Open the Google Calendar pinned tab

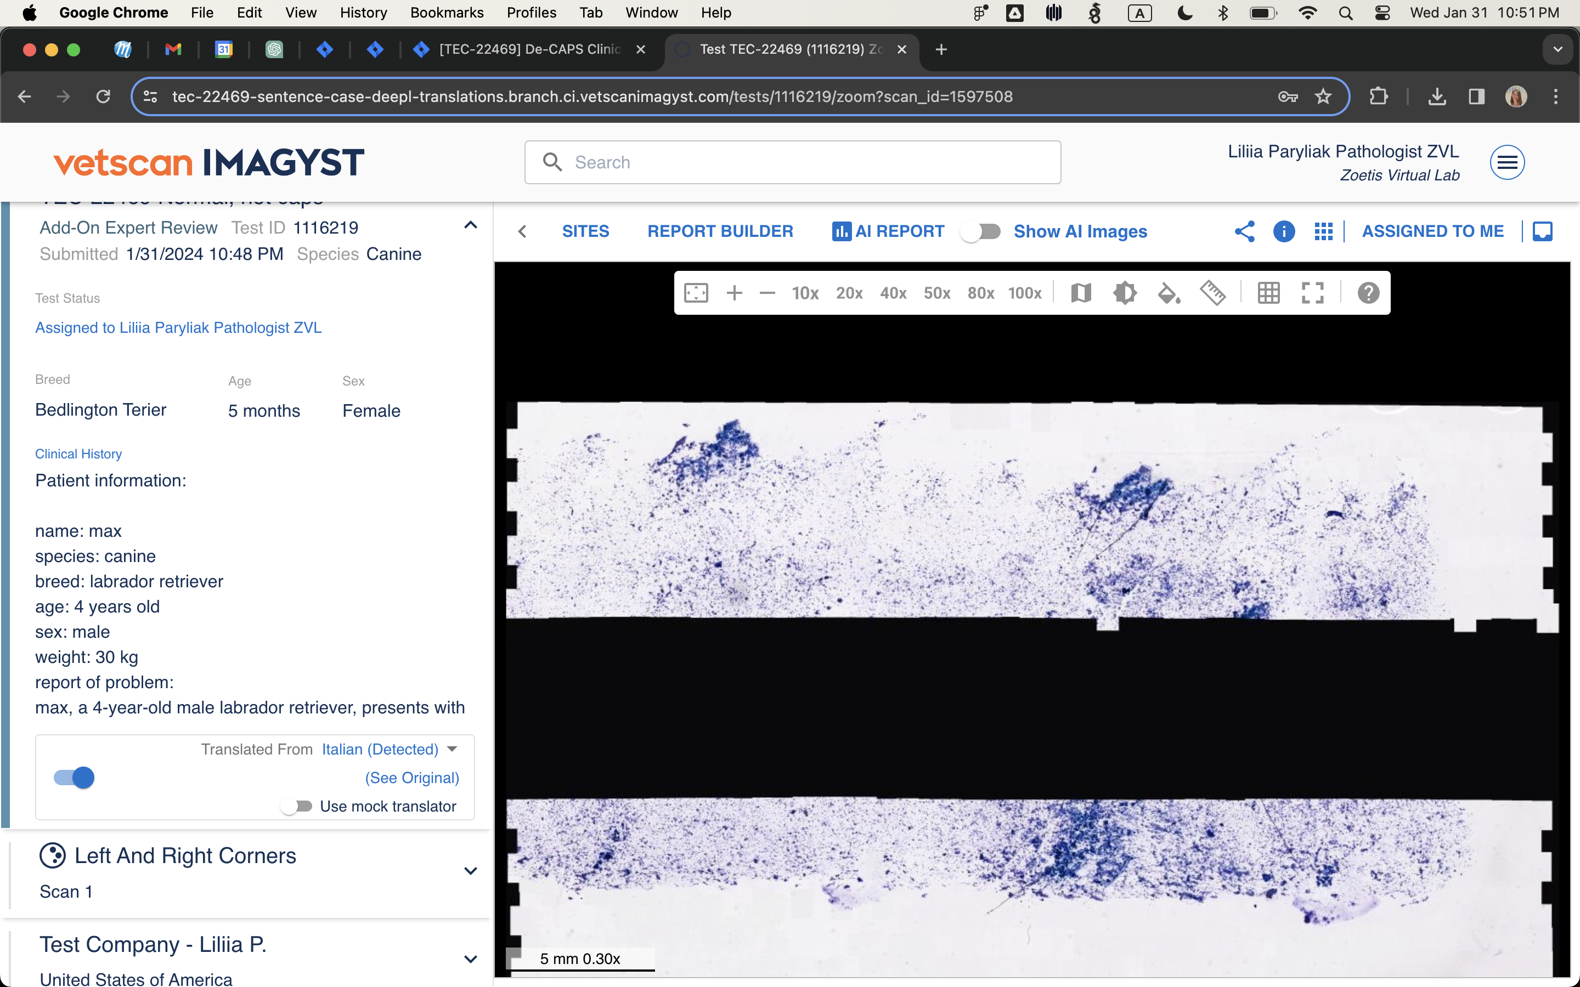pyautogui.click(x=224, y=49)
